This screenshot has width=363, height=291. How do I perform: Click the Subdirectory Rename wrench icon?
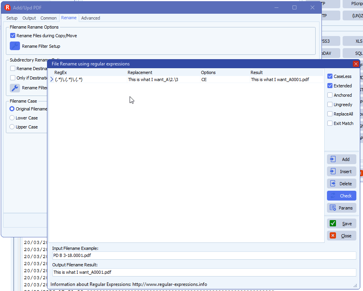[14, 87]
